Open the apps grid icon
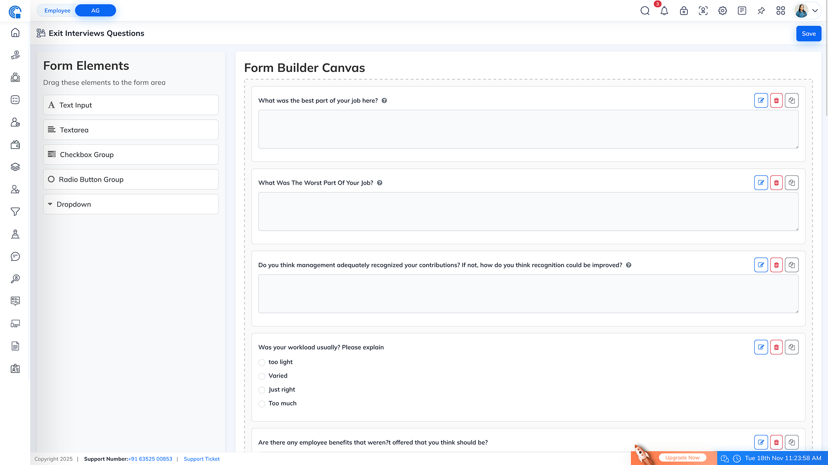The width and height of the screenshot is (828, 465). click(x=781, y=11)
